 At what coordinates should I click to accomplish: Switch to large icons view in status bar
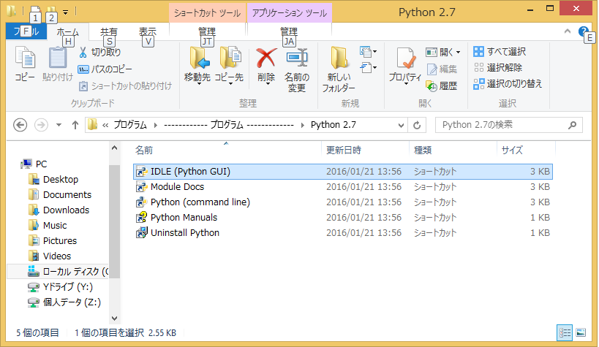click(x=581, y=332)
